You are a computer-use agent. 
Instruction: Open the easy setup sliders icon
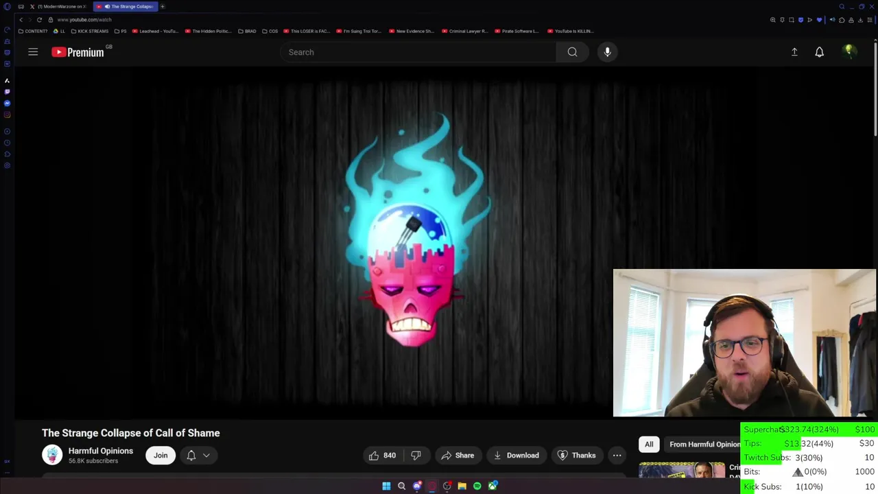click(x=869, y=20)
